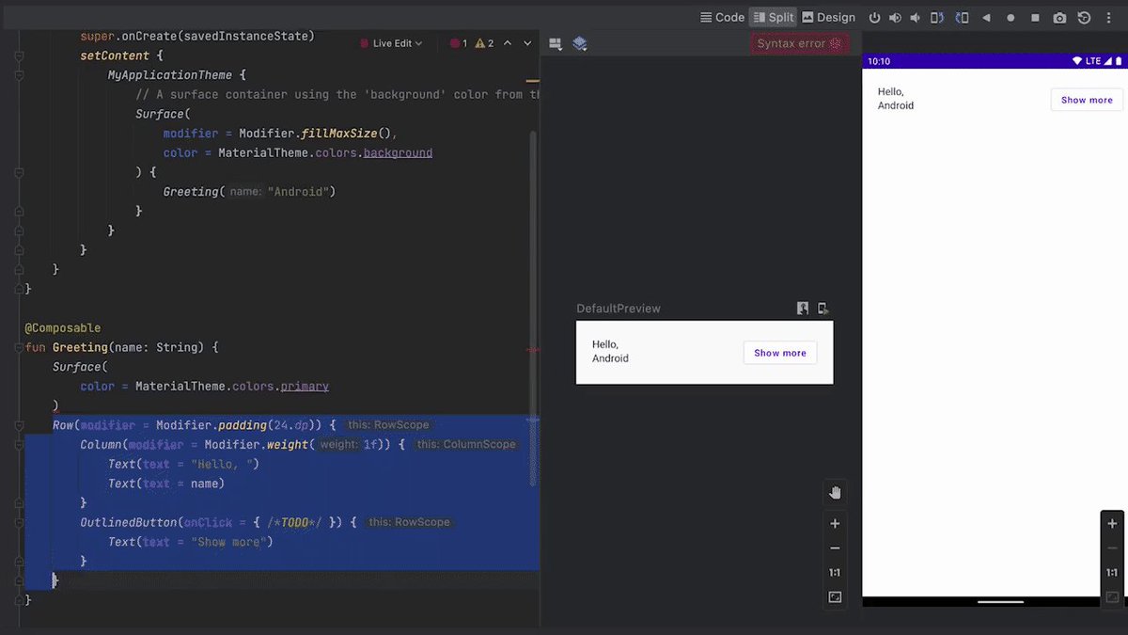Zoom out the preview panel

click(x=835, y=548)
